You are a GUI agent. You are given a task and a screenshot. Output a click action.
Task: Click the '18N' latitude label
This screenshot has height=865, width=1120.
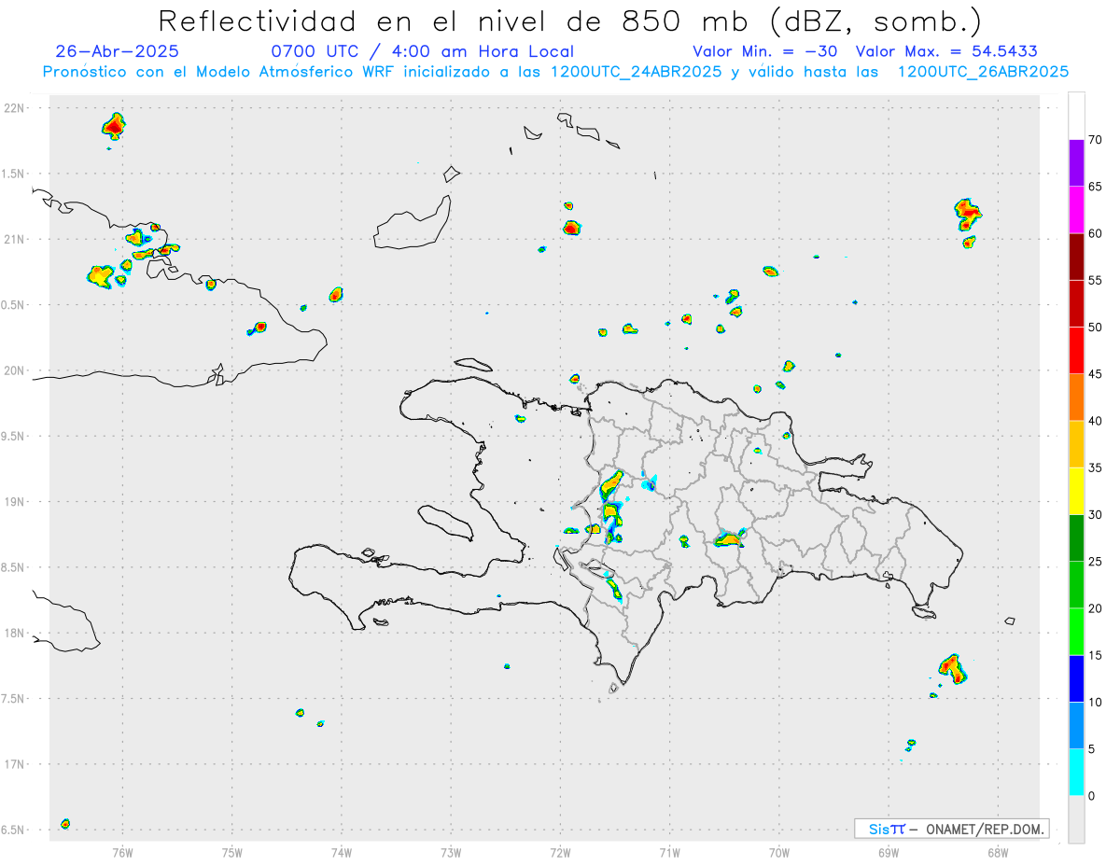coord(16,634)
